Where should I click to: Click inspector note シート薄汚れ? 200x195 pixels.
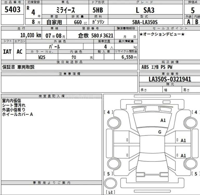14,105
